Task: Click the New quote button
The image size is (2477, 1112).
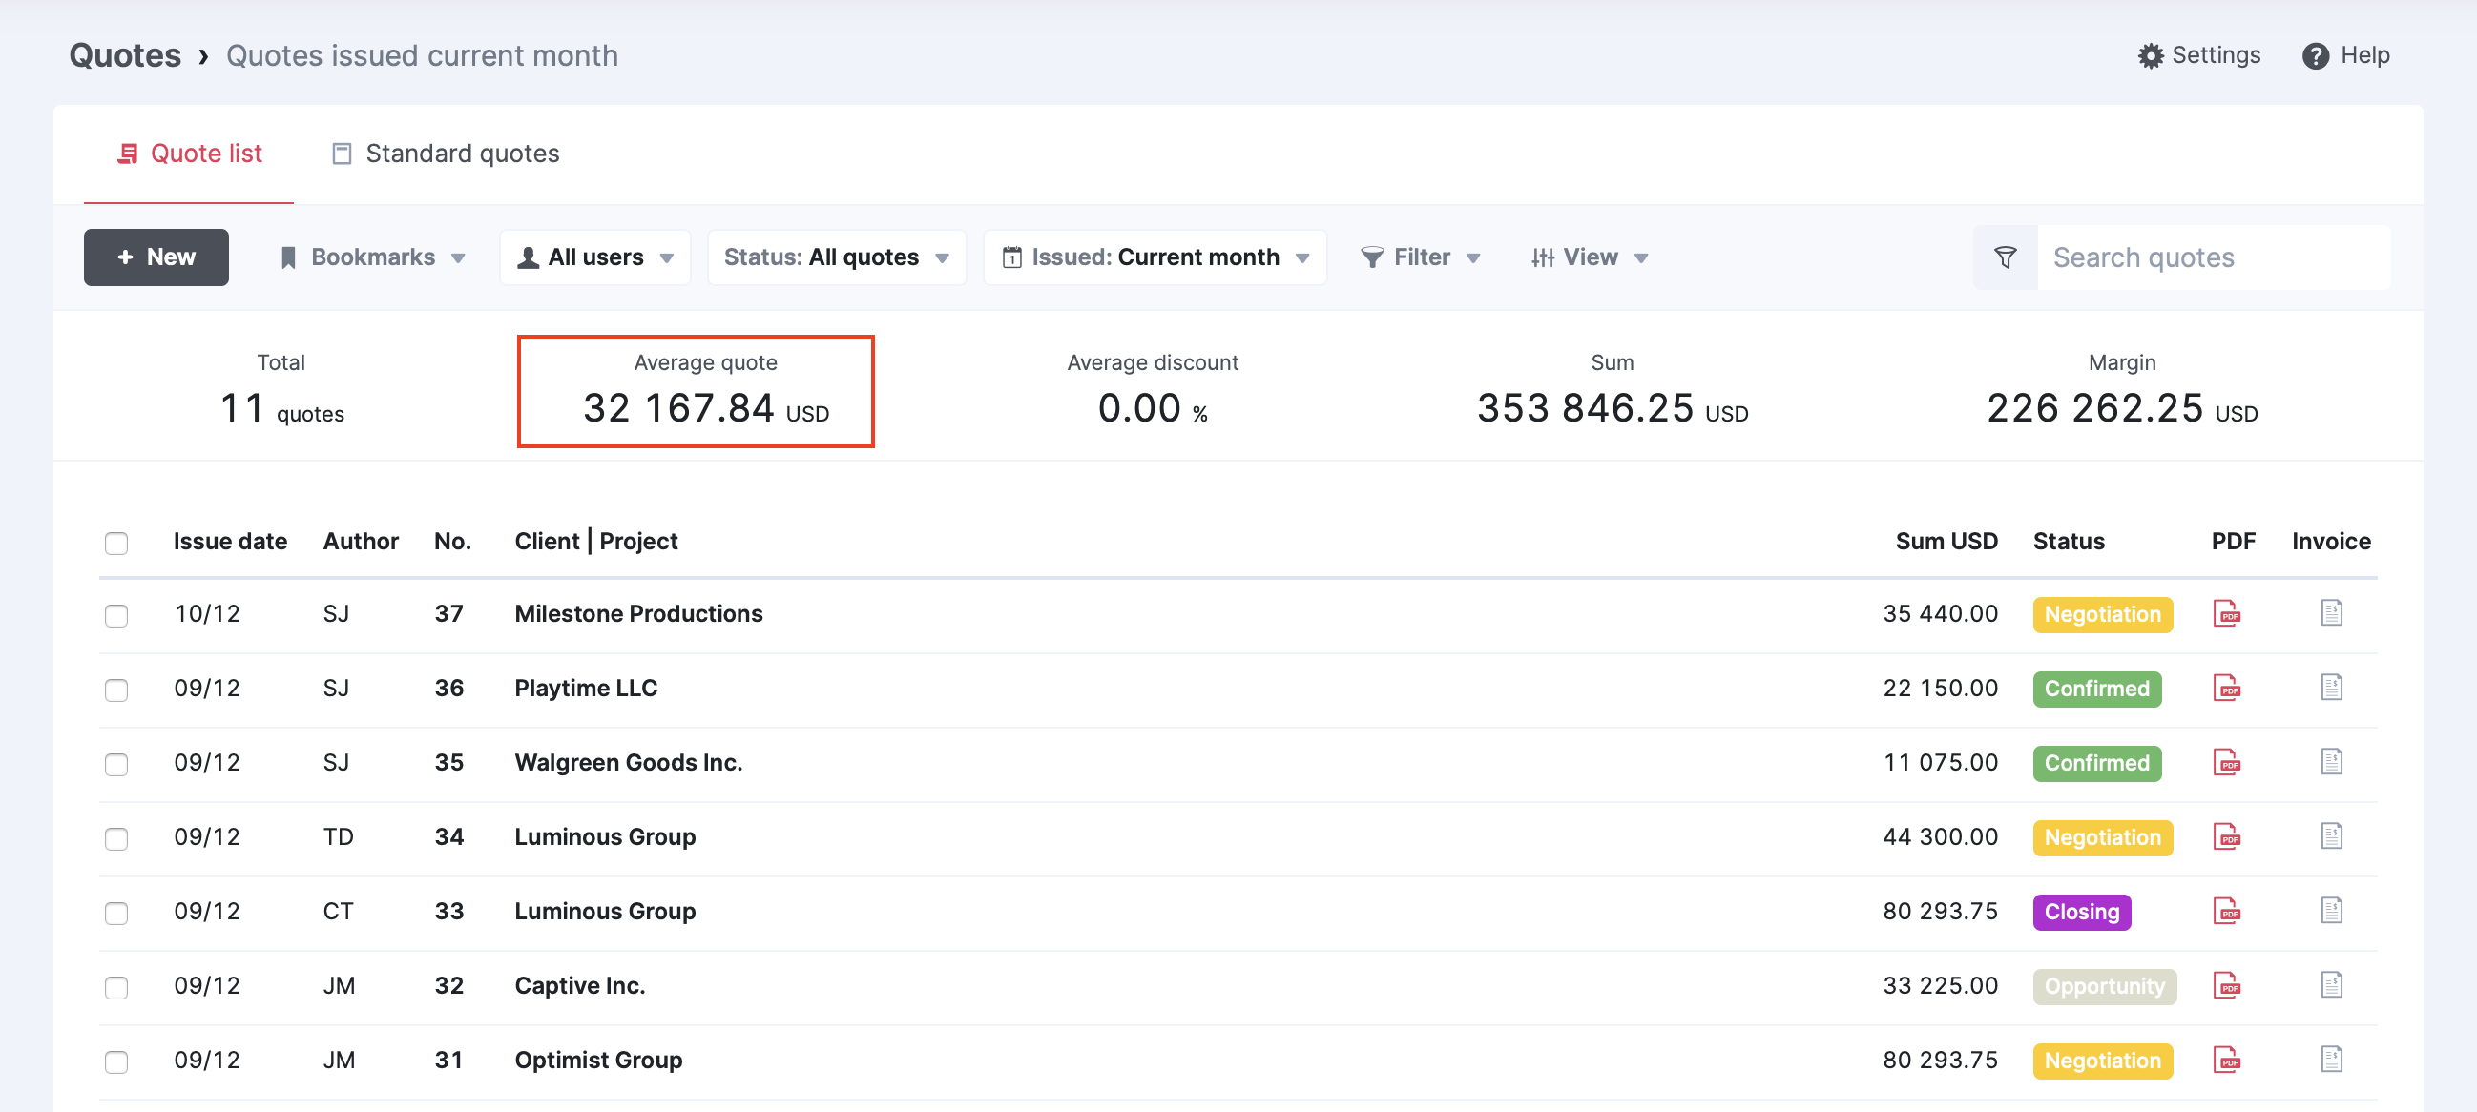Action: pos(156,257)
